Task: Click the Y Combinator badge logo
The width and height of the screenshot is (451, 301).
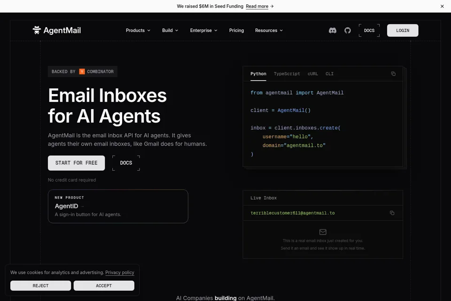Action: 82,71
